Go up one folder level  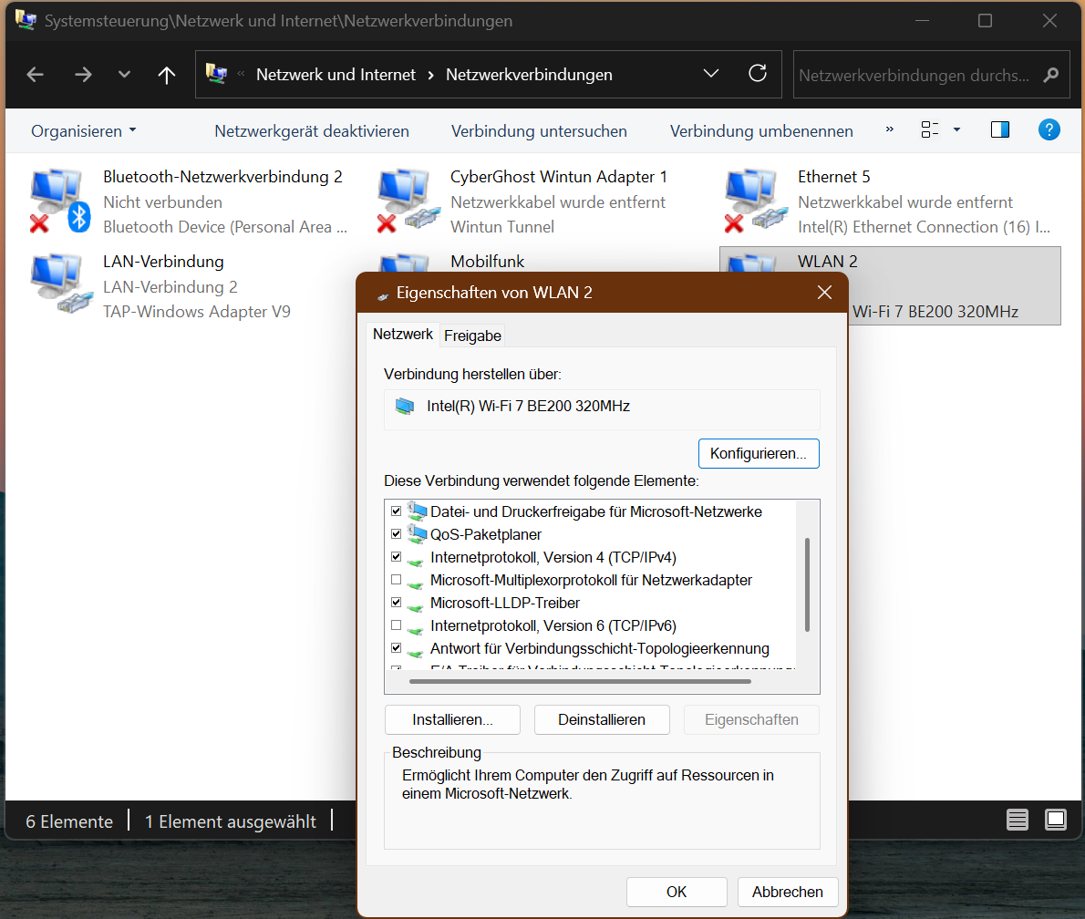coord(167,75)
